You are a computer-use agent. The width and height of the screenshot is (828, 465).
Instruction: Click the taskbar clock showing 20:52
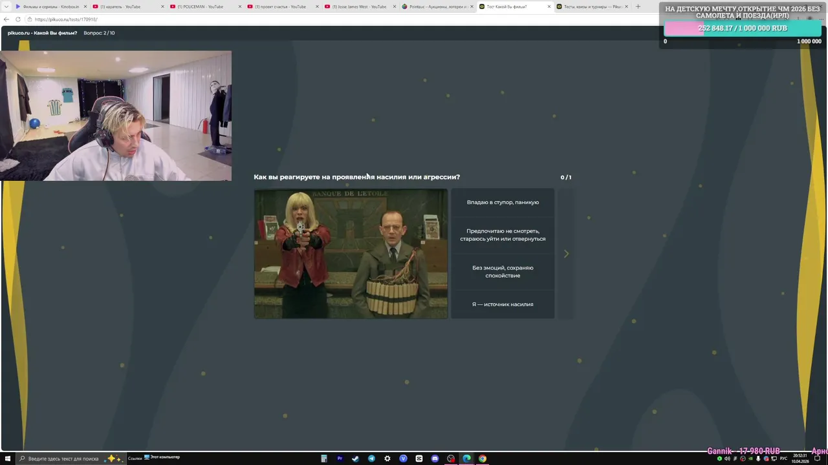[x=800, y=459]
